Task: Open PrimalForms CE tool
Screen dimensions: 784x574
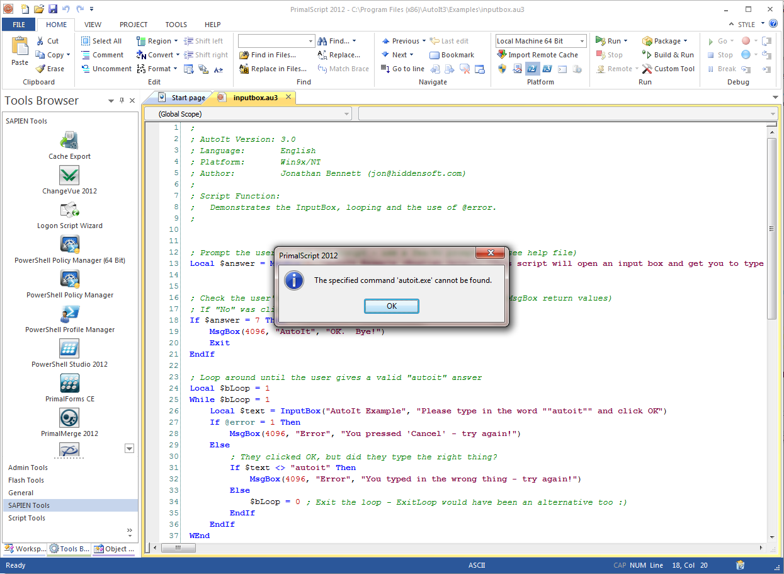Action: (x=69, y=388)
